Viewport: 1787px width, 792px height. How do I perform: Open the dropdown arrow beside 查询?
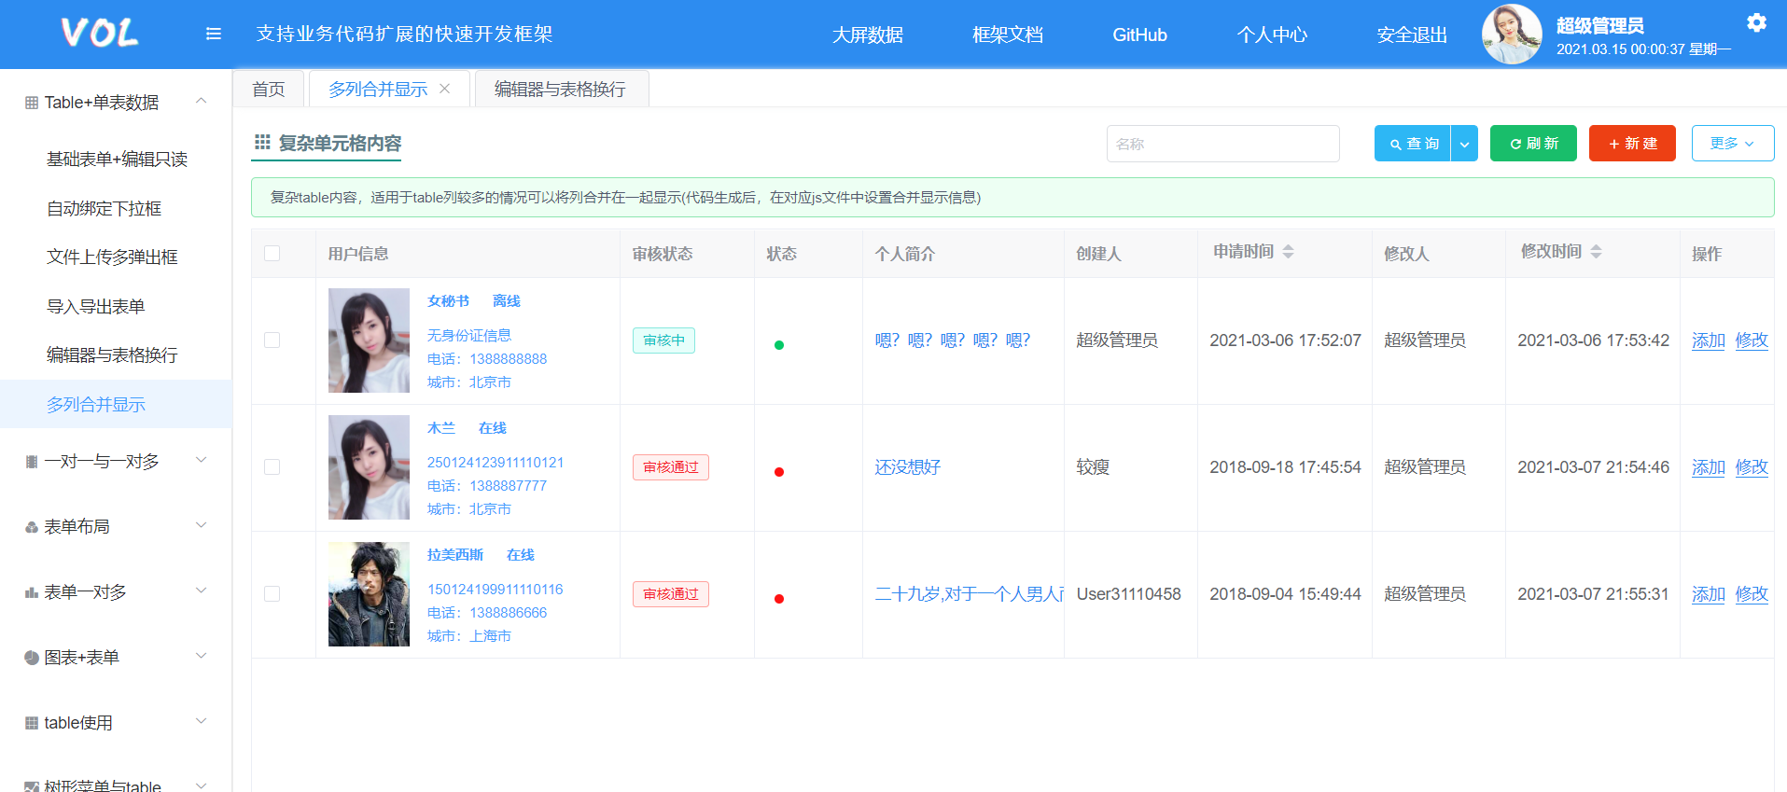tap(1464, 144)
